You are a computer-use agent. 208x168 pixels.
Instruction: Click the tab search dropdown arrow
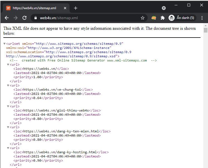pyautogui.click(x=164, y=8)
